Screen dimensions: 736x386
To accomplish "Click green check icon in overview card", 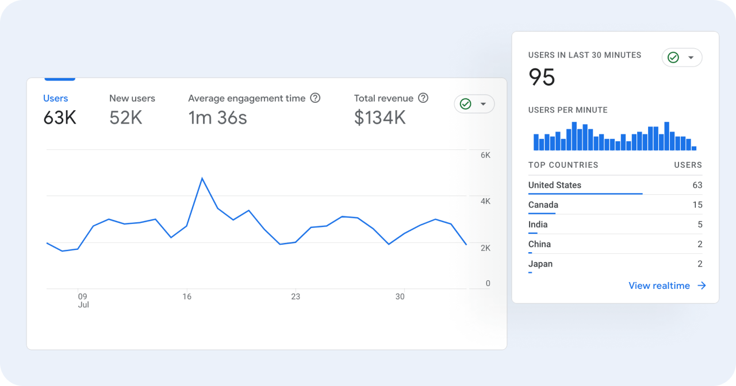I will tap(466, 104).
